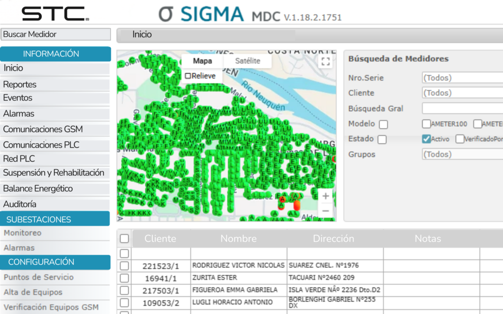Check the AMETER100 model option

pos(426,124)
